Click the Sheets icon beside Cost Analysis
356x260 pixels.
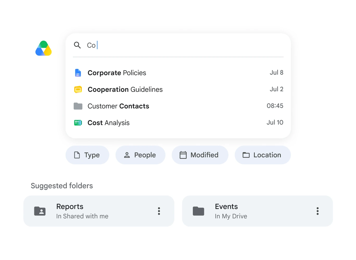[x=78, y=123]
